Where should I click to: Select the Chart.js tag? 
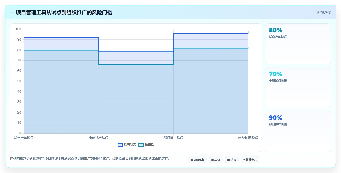pyautogui.click(x=197, y=160)
